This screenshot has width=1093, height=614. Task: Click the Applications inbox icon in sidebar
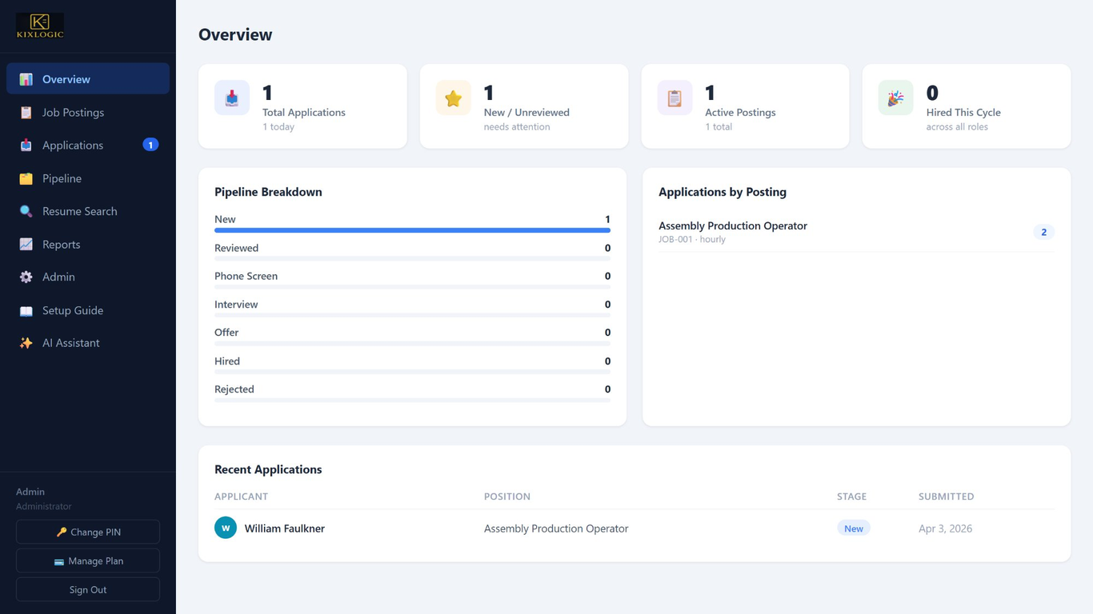click(x=26, y=146)
